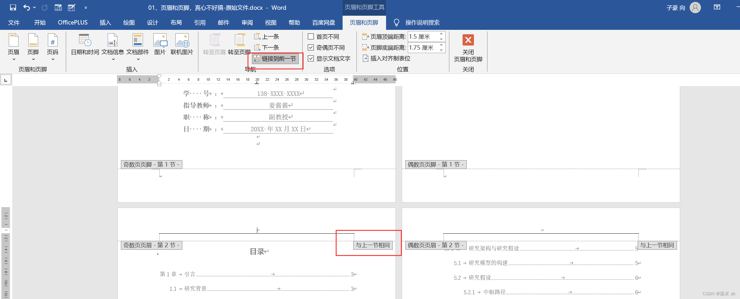Click the first line indent marker on ruler
This screenshot has width=740, height=299.
point(159,76)
